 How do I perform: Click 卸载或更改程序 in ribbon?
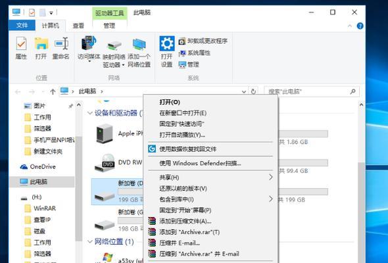click(203, 41)
